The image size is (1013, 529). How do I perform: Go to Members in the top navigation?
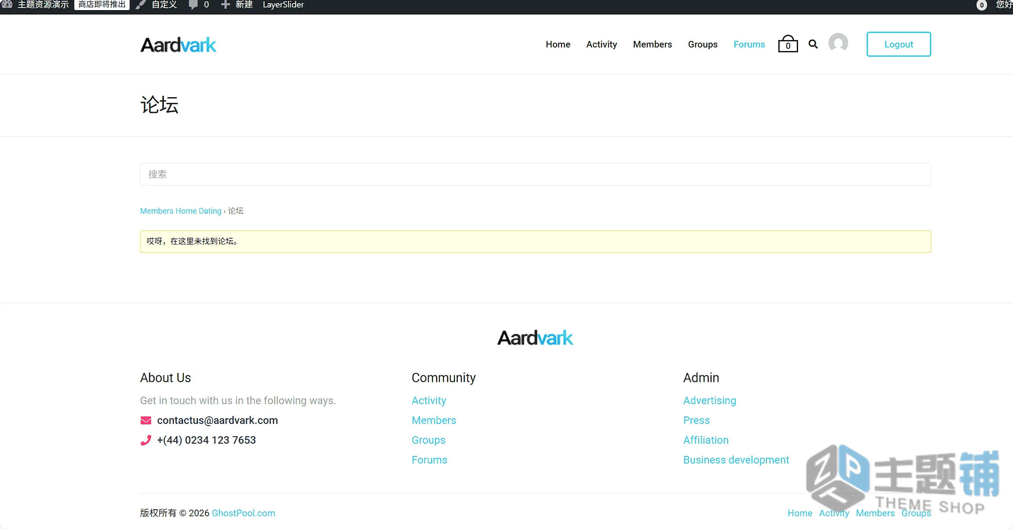pos(652,44)
